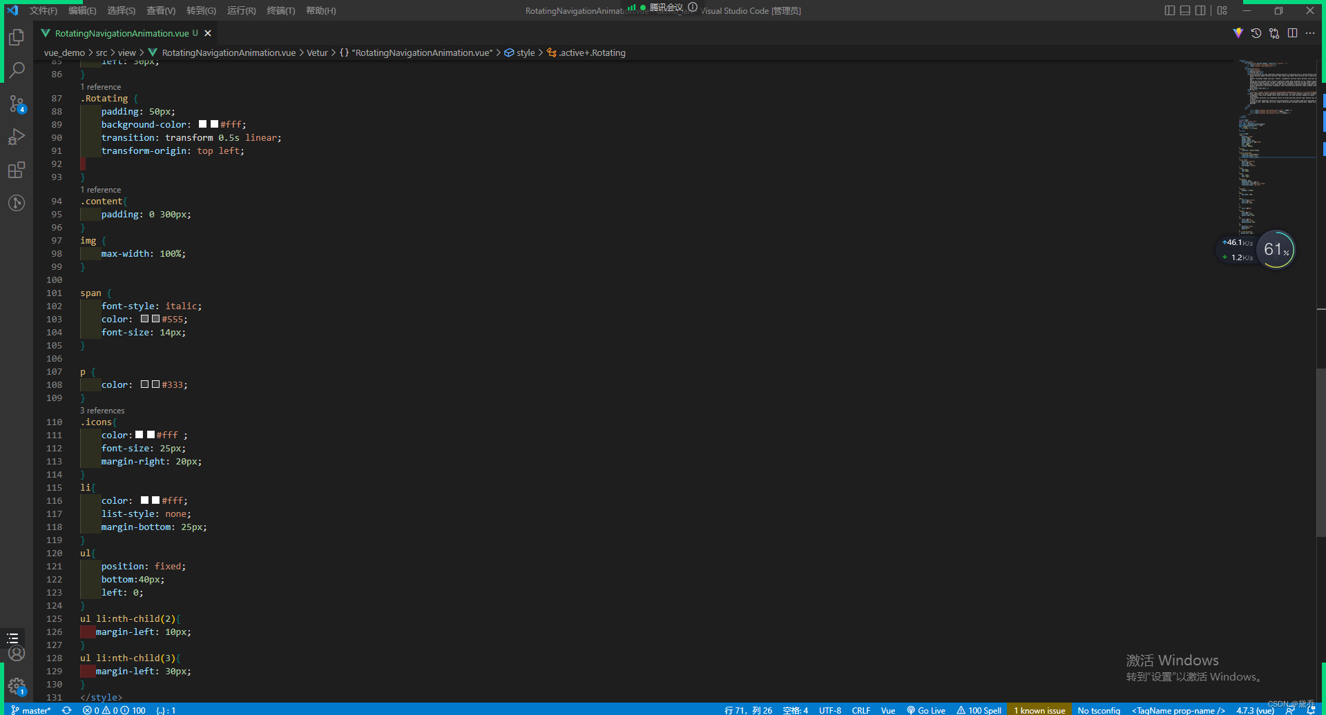Screen dimensions: 1326x715
Task: Click the UTF-8 encoding button
Action: [829, 709]
